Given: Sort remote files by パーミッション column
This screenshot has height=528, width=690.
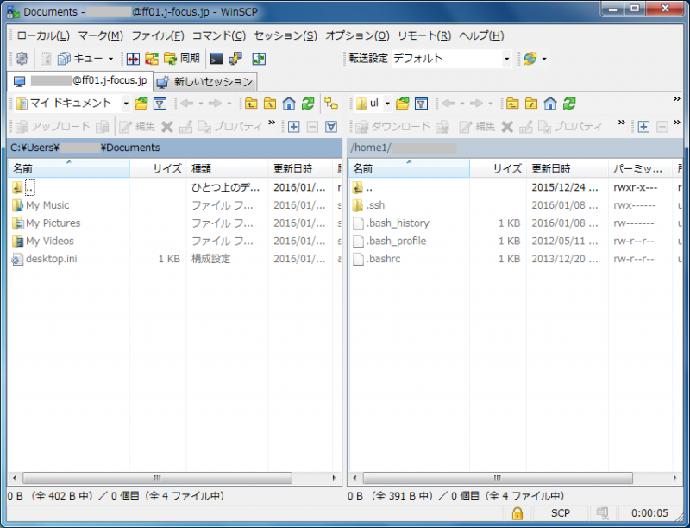Looking at the screenshot, I should tap(637, 169).
